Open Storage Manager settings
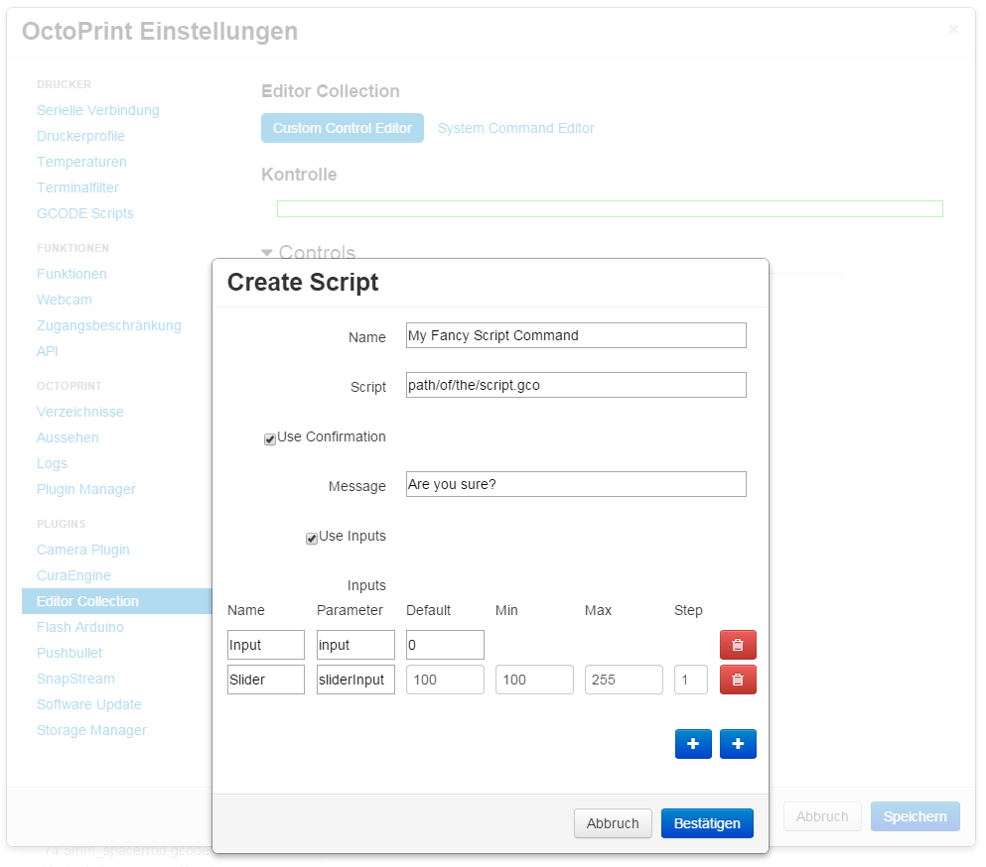Viewport: 986px width, 867px height. [91, 730]
